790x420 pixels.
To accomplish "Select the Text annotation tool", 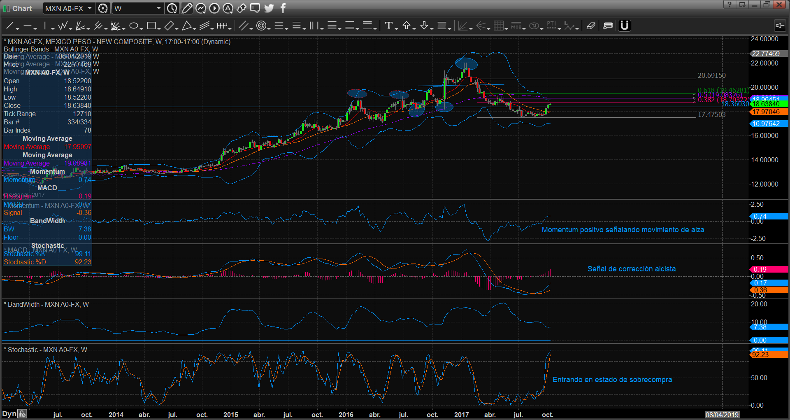I will click(388, 26).
